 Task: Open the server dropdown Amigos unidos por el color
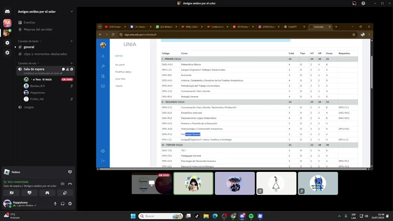click(x=45, y=12)
